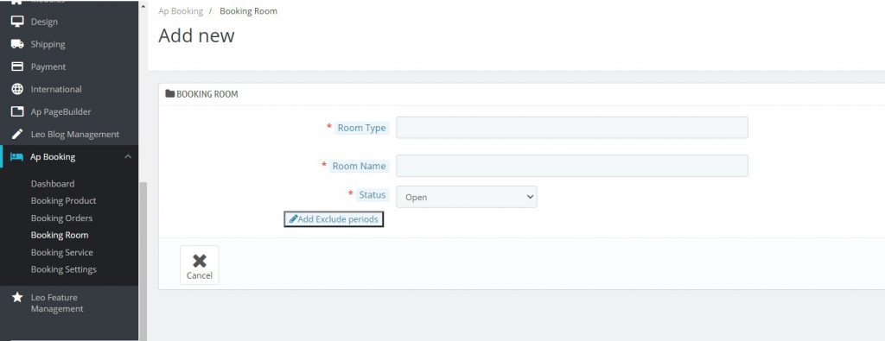Image resolution: width=885 pixels, height=341 pixels.
Task: Click the BOOKING ROOM panel title
Action: [x=207, y=94]
